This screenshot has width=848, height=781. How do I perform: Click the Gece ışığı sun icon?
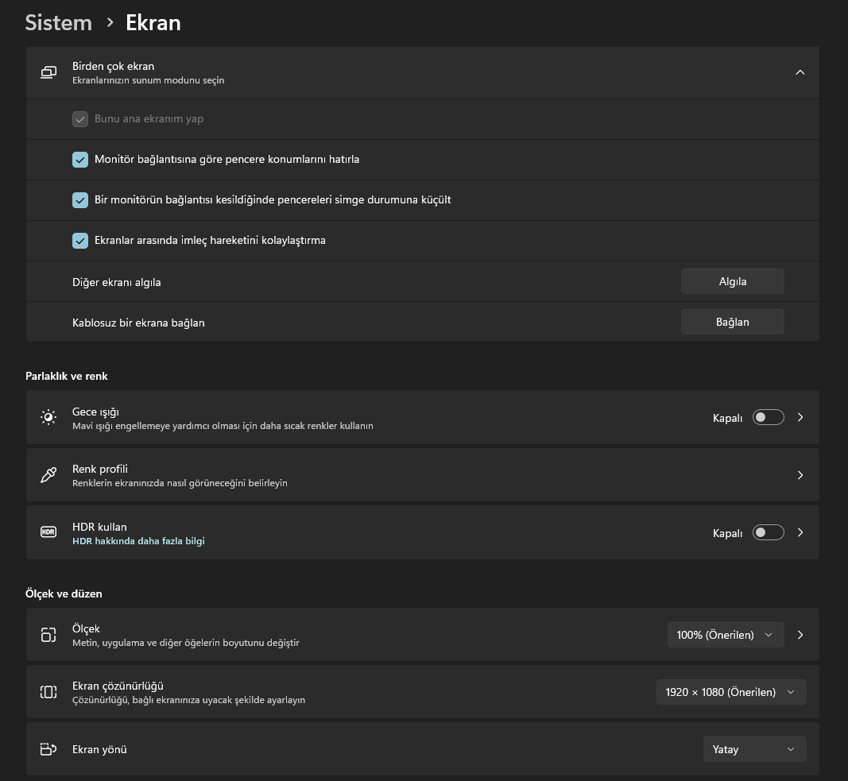48,417
